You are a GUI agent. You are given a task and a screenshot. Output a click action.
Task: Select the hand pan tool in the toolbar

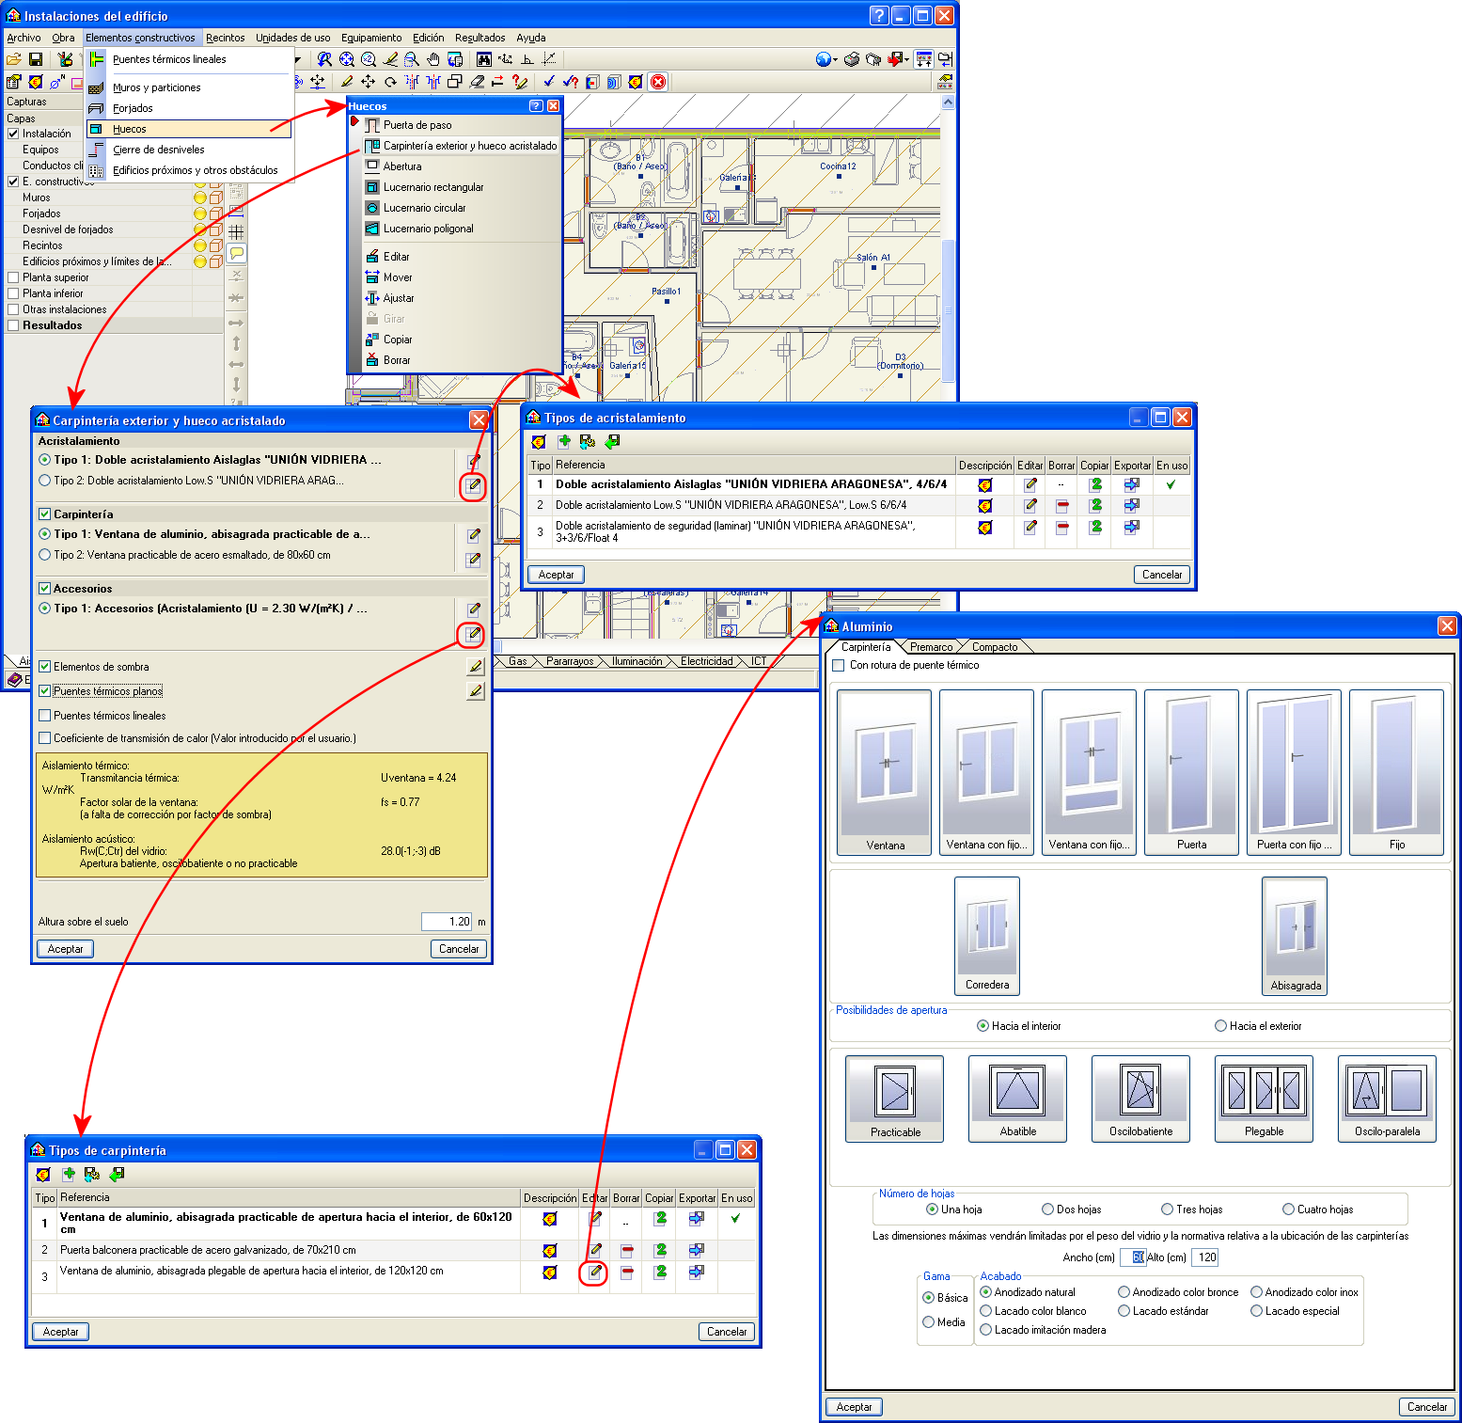[x=433, y=59]
